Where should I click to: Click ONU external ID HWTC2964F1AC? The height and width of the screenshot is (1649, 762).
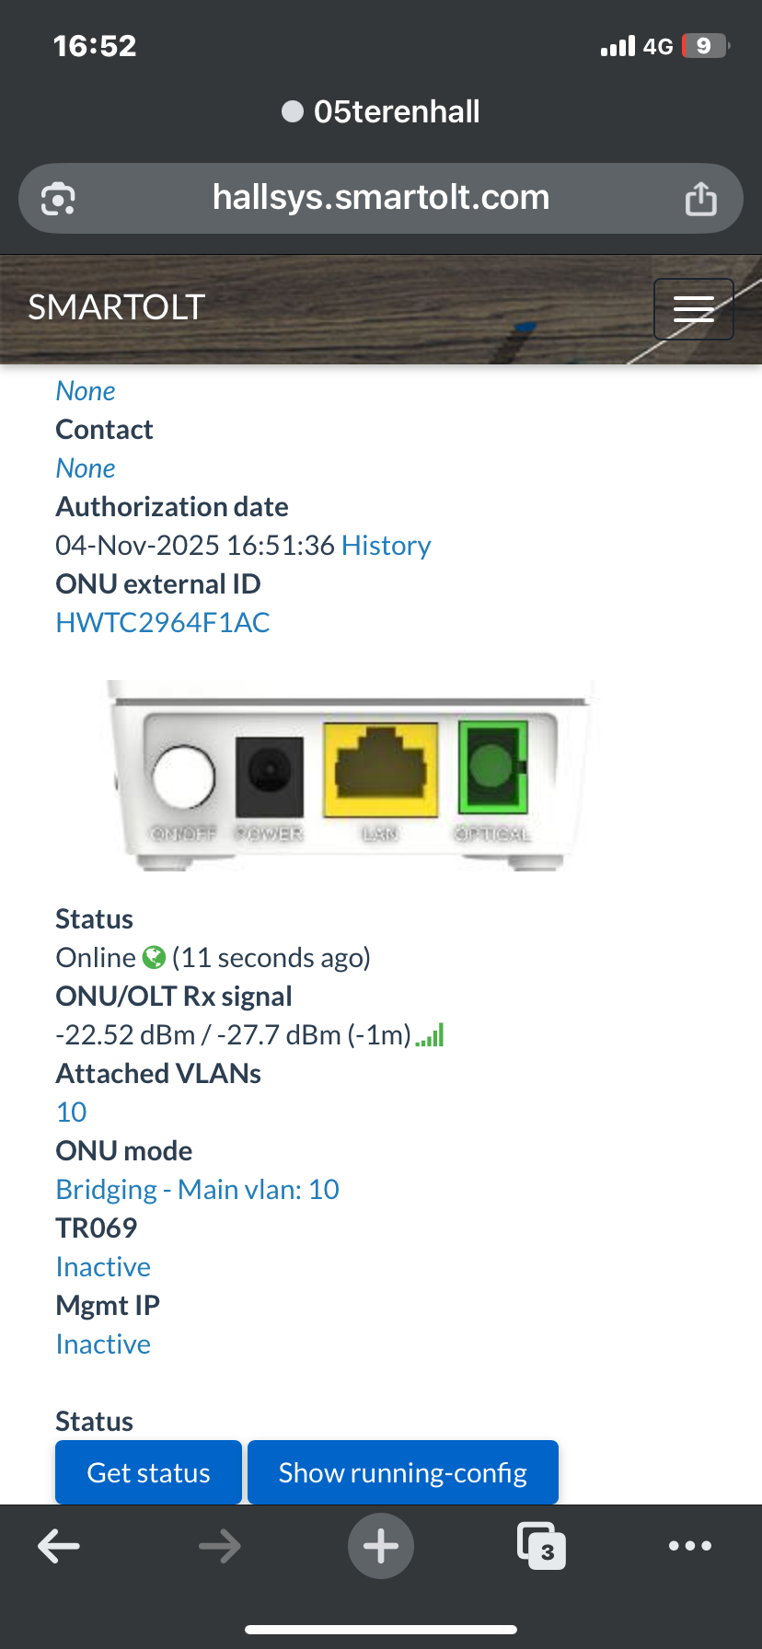point(163,623)
